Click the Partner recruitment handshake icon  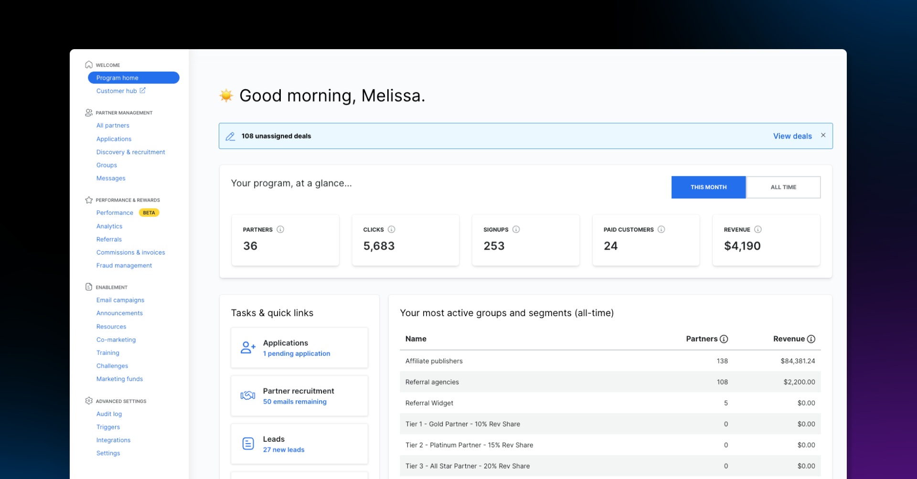(248, 395)
